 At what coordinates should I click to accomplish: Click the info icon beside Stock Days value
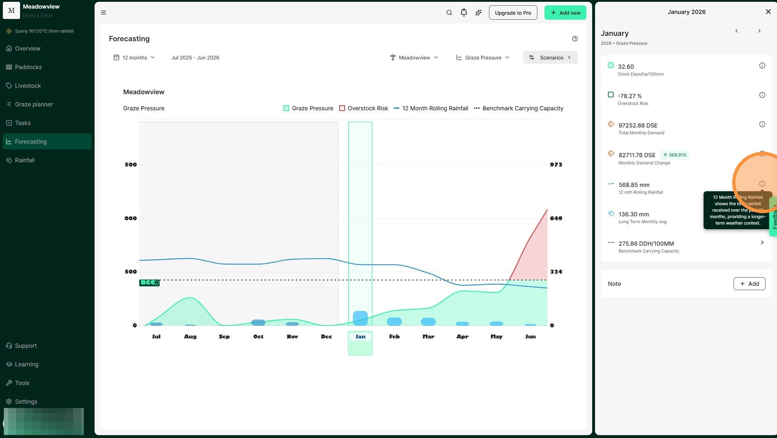(762, 66)
